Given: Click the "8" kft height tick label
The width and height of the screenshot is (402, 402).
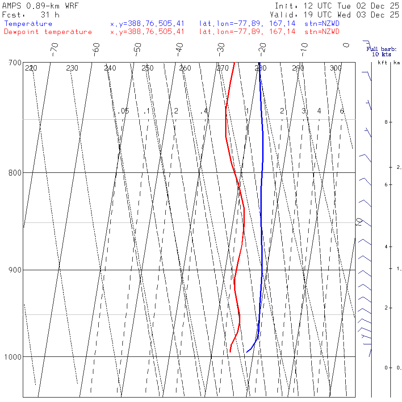Looking at the screenshot, I should click(x=386, y=122).
